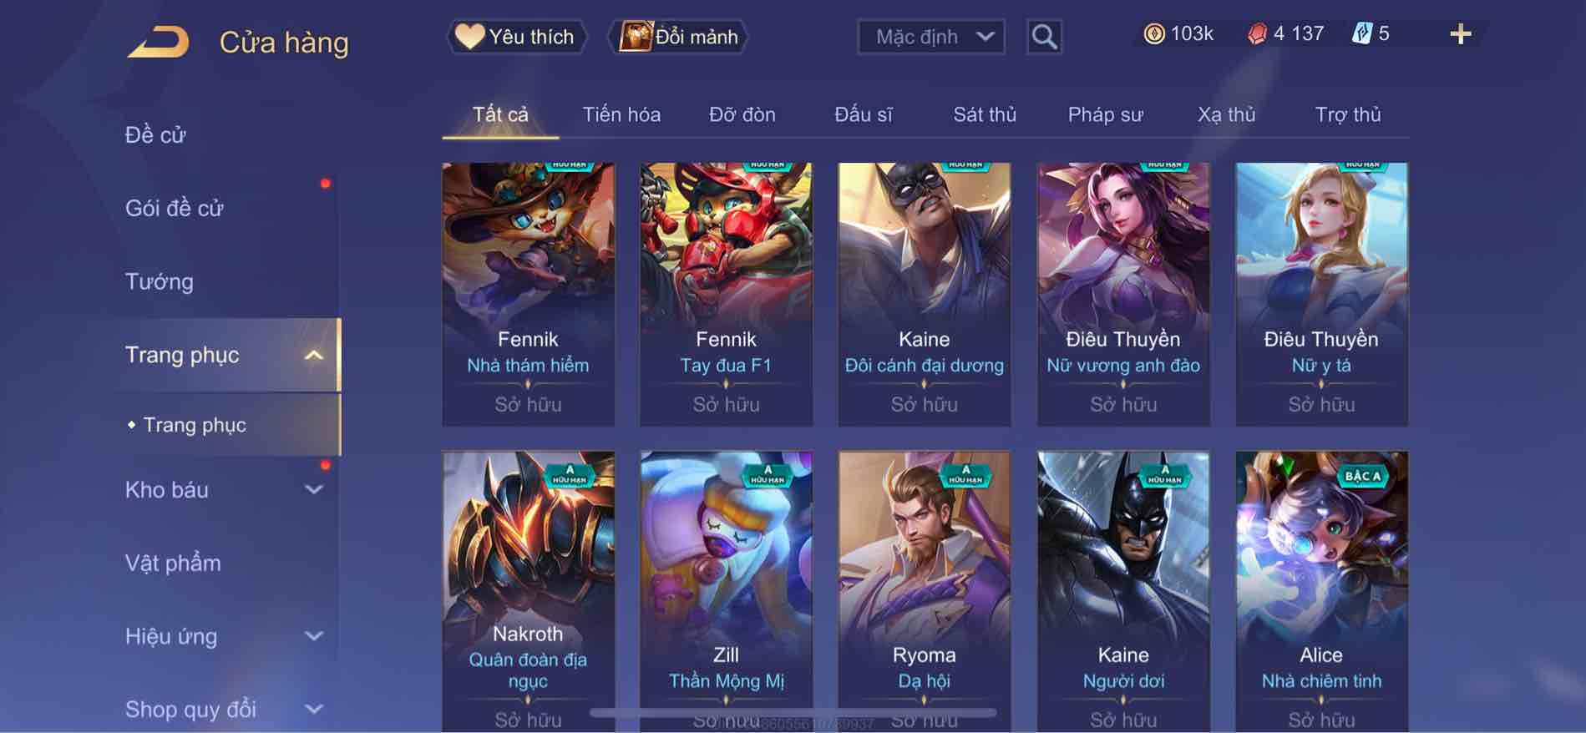Tap the gold coin balance icon
Image resolution: width=1586 pixels, height=733 pixels.
(x=1153, y=33)
